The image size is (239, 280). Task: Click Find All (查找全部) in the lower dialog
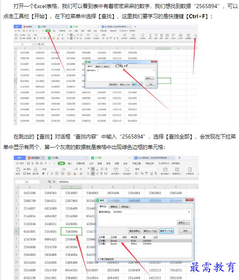click(x=135, y=231)
